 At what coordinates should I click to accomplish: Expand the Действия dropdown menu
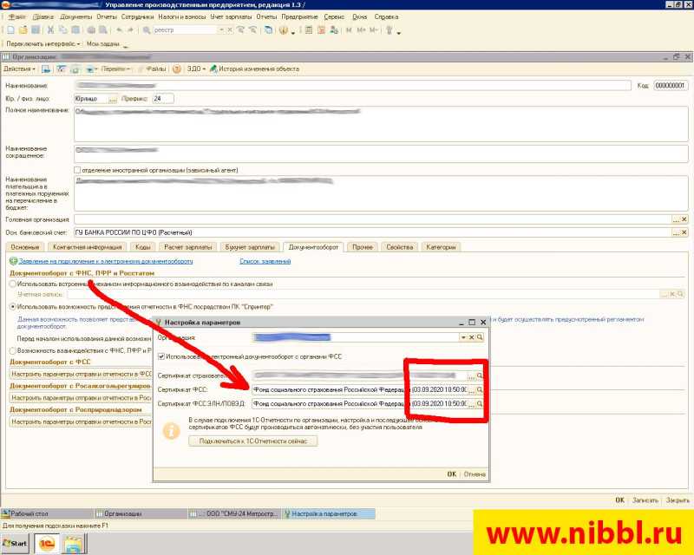(x=19, y=69)
